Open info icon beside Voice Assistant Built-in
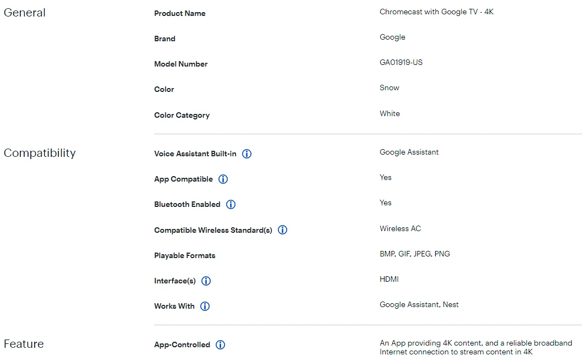This screenshot has height=361, width=586. [x=247, y=154]
